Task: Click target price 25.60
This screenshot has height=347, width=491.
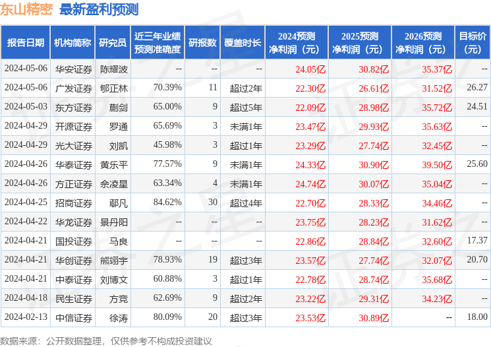Action: pyautogui.click(x=477, y=164)
